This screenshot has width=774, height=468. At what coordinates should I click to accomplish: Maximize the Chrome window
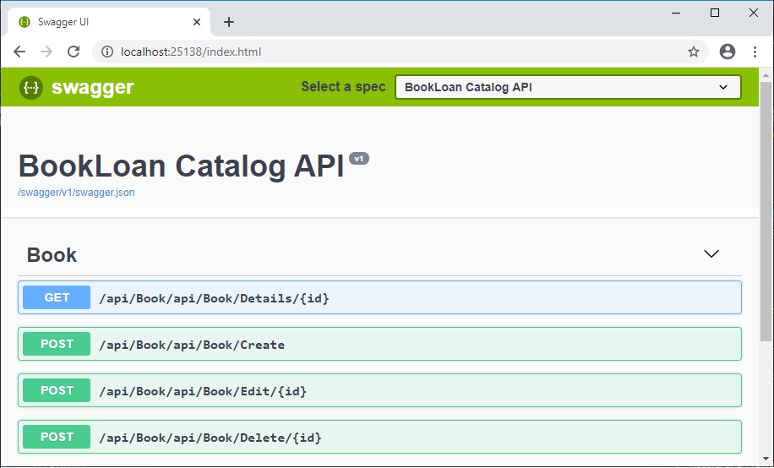coord(715,14)
